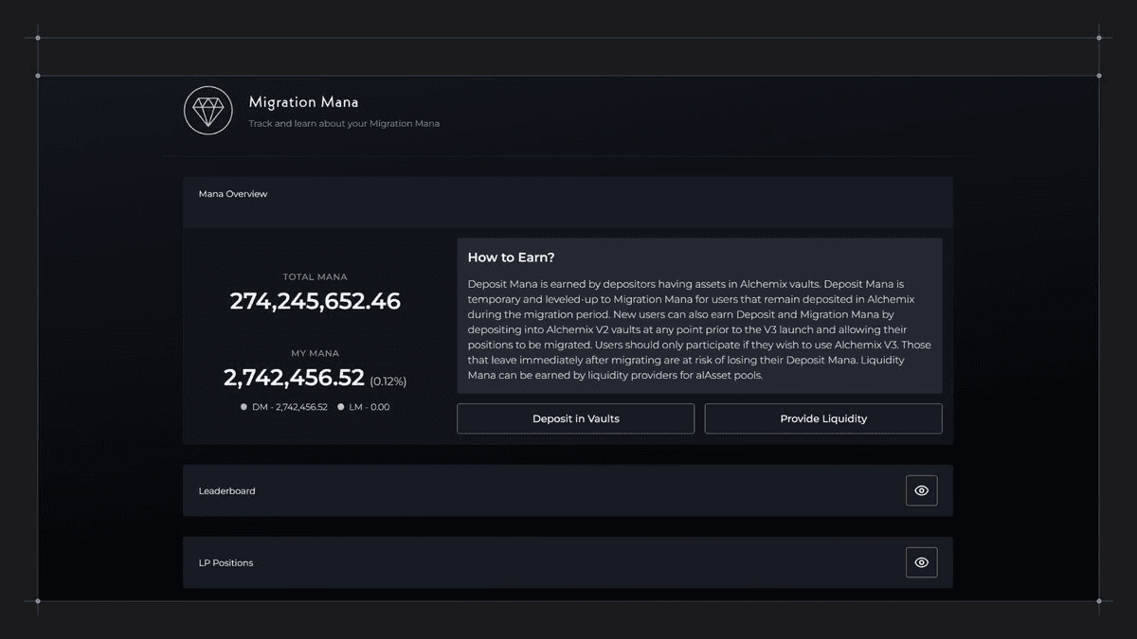Collapse the Mana Overview panel header
This screenshot has width=1137, height=639.
point(567,195)
